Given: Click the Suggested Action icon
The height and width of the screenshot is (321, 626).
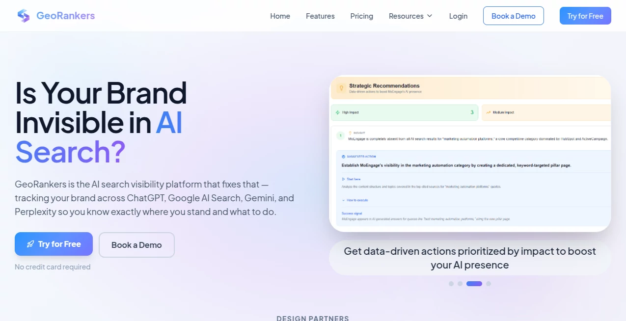Looking at the screenshot, I should click(x=344, y=157).
